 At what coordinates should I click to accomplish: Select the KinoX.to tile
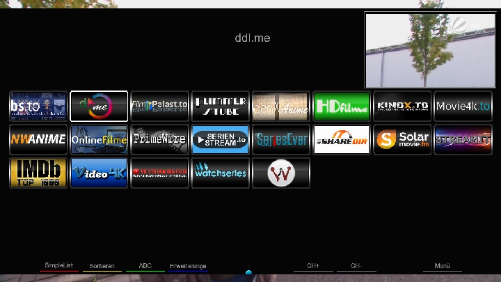click(x=401, y=107)
